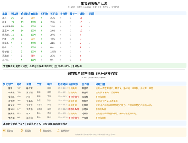The height and width of the screenshot is (143, 188).
Task: Click arrival time 07-08 19:10
Action: pos(63,88)
